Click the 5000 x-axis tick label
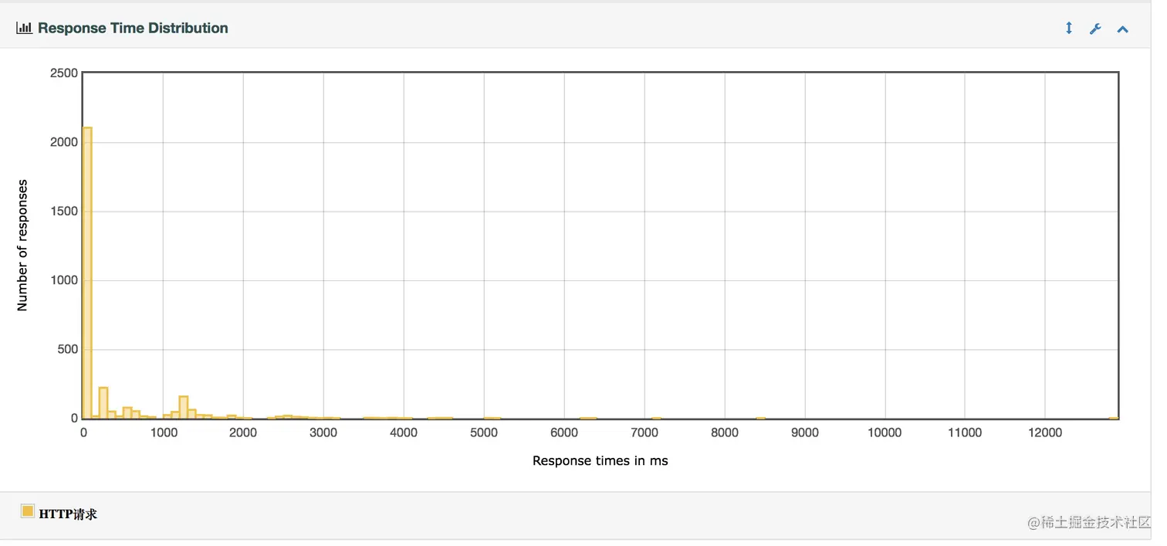The image size is (1167, 546). click(x=484, y=433)
